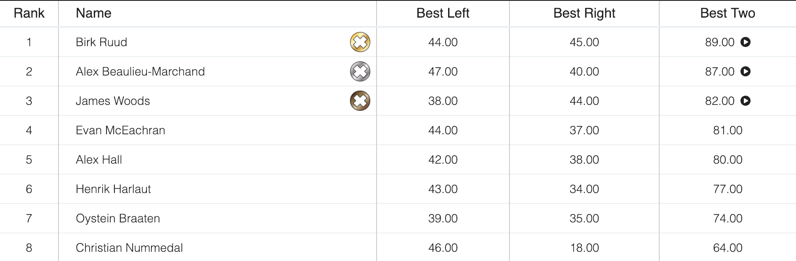Select Birk Ruud's name in the standings

(101, 42)
